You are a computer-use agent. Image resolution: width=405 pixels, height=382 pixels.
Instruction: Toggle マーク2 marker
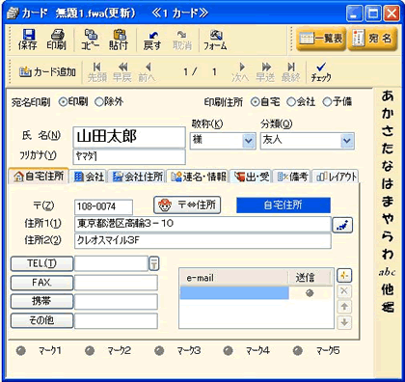pos(90,350)
